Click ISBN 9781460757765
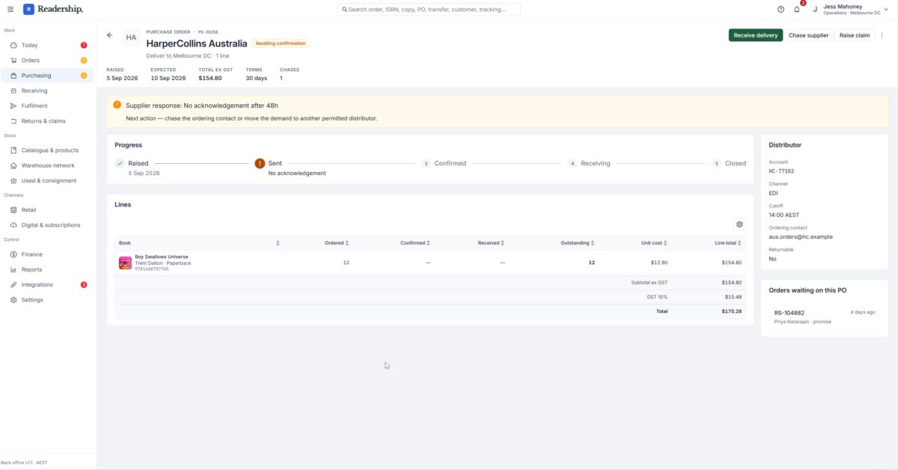 coord(151,269)
